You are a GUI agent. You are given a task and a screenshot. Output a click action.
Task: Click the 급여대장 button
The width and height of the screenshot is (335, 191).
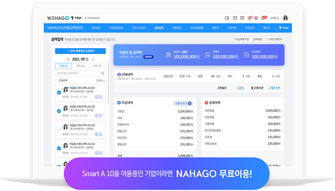258,39
